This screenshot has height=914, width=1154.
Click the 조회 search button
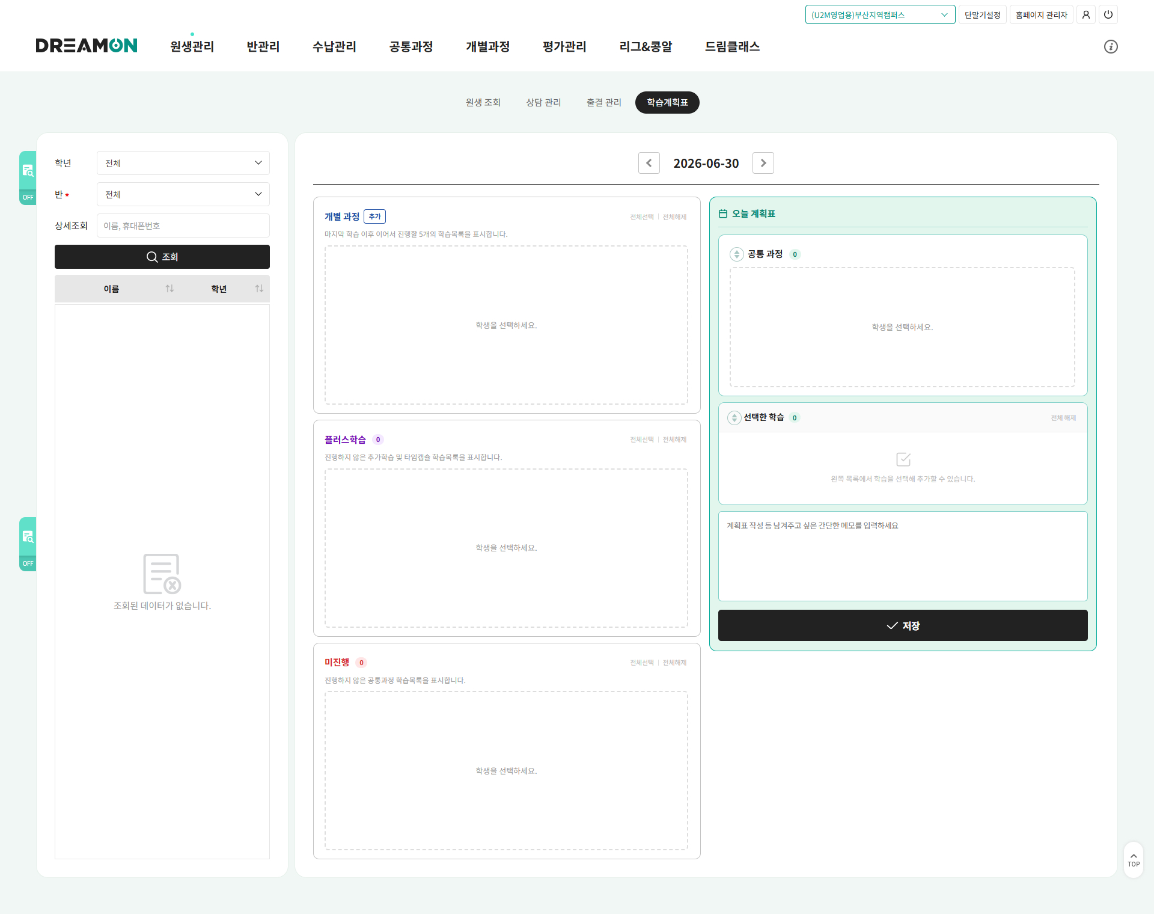[x=162, y=257]
